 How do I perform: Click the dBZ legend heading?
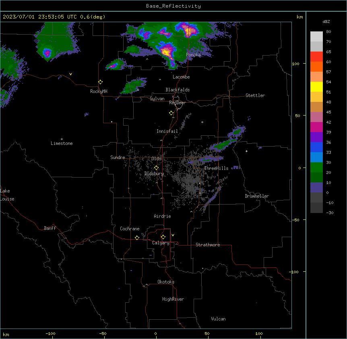(326, 21)
